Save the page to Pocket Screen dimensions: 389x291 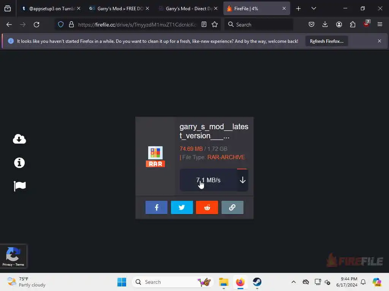tap(312, 25)
